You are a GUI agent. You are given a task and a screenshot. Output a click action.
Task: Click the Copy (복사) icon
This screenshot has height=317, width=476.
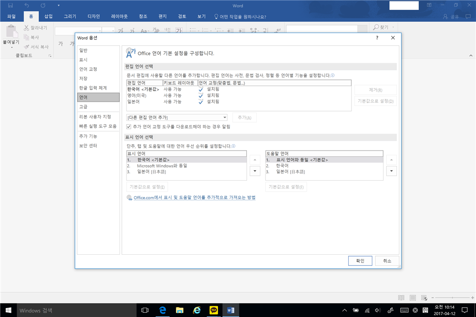click(x=26, y=37)
